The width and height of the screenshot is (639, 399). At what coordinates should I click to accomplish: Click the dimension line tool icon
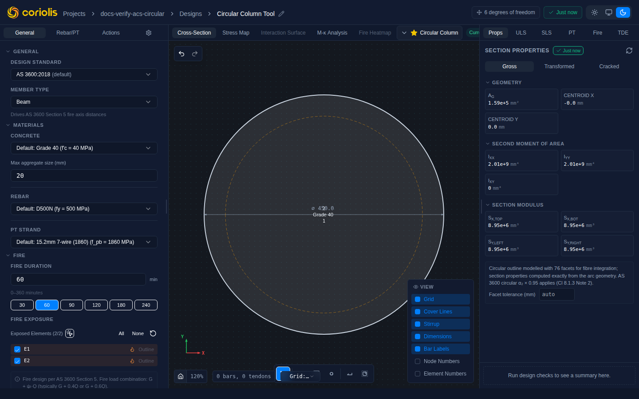tap(350, 374)
